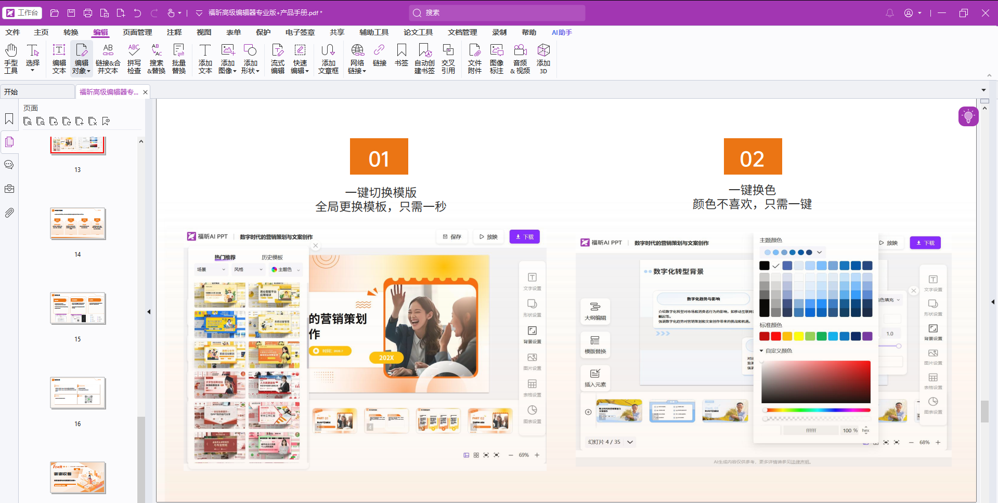Select Image Annotation (图像标注)

coord(497,59)
